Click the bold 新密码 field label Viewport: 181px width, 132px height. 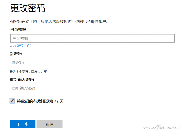(x=16, y=54)
